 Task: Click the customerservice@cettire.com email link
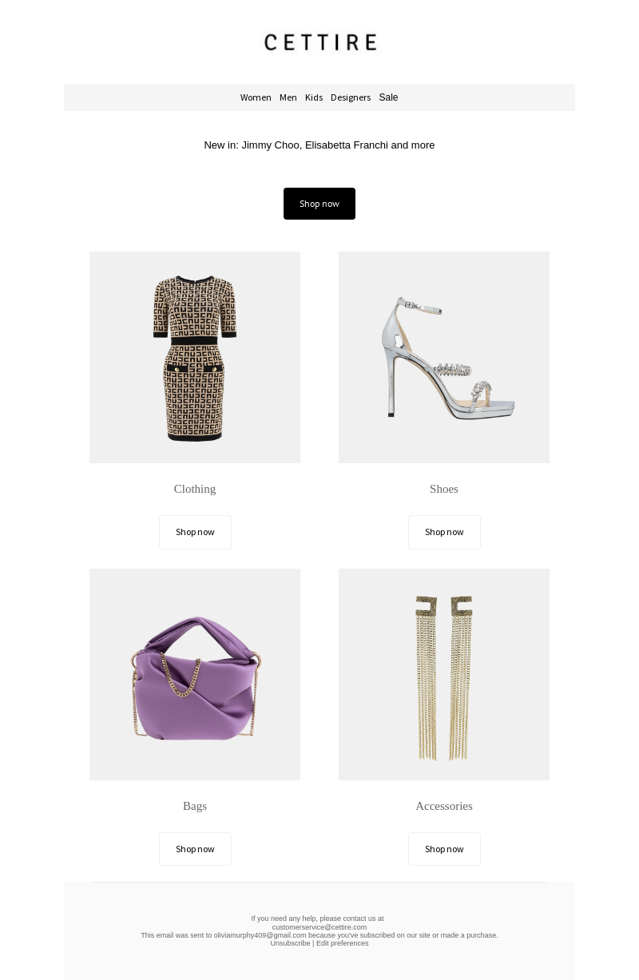[319, 927]
